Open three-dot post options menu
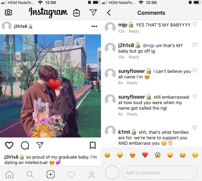The height and width of the screenshot is (181, 202). [94, 26]
